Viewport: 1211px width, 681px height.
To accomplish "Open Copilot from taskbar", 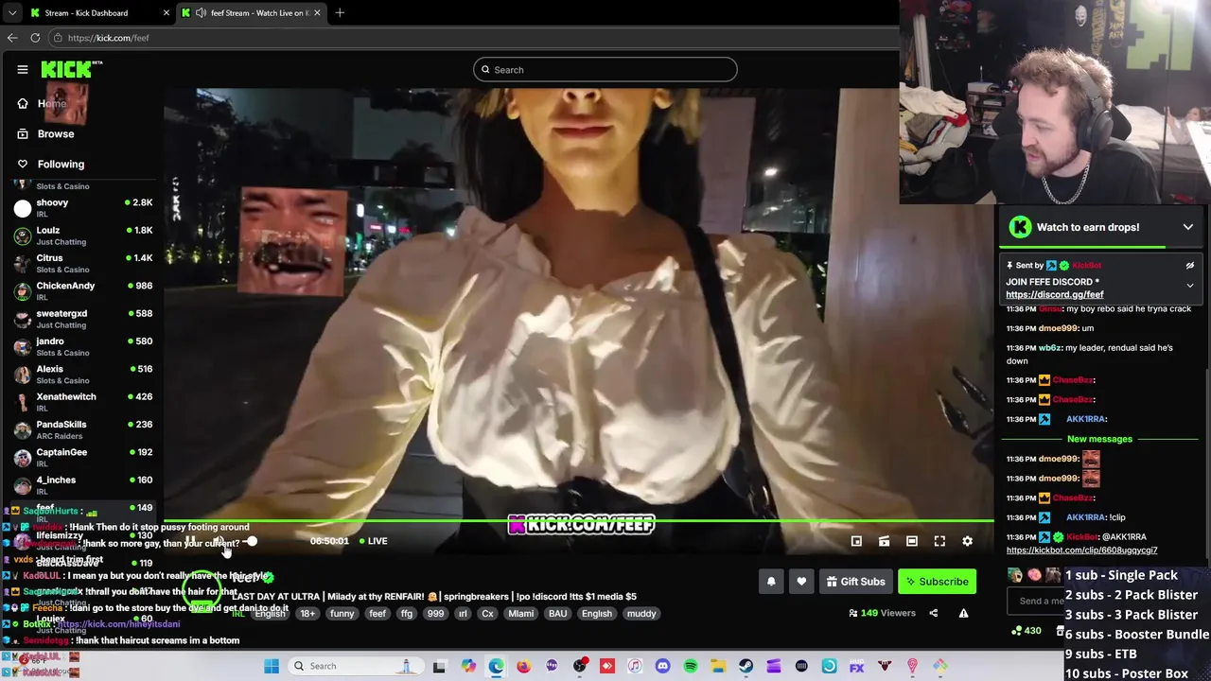I will tap(468, 666).
